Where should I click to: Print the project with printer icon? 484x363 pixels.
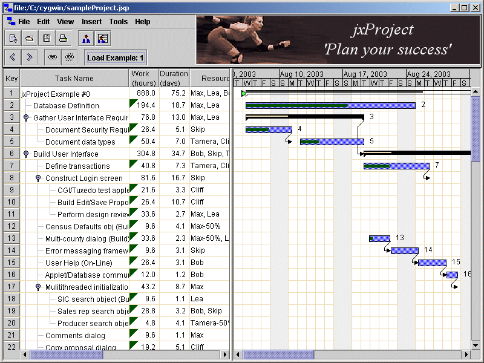pos(64,39)
